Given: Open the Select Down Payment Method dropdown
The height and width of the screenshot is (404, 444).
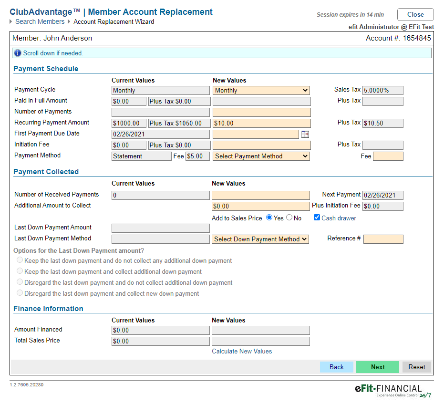Looking at the screenshot, I should (260, 239).
